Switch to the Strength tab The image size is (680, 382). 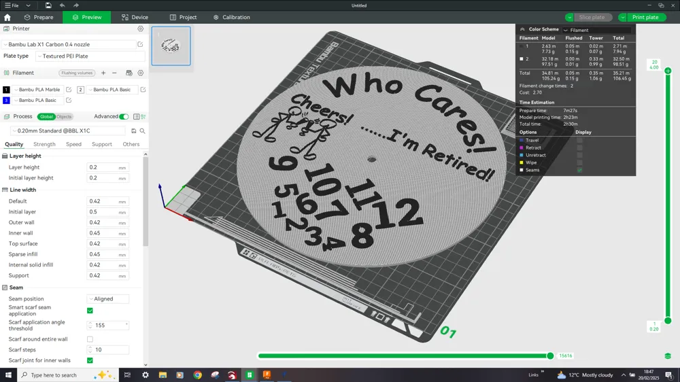(44, 144)
